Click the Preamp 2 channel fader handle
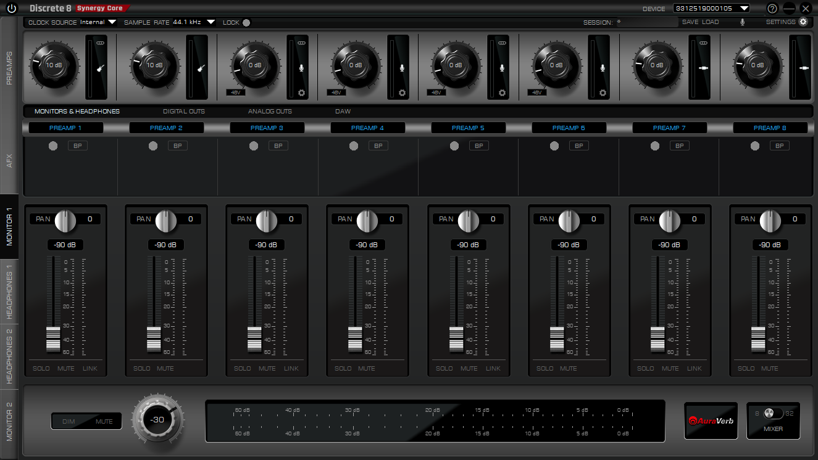This screenshot has height=460, width=818. tap(154, 339)
